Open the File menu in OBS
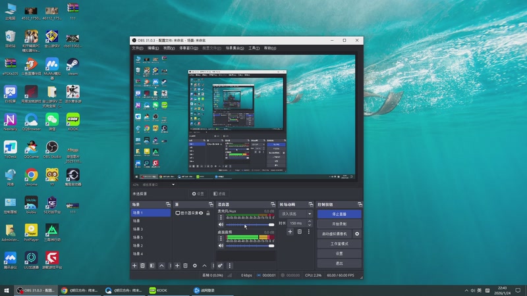 (137, 48)
